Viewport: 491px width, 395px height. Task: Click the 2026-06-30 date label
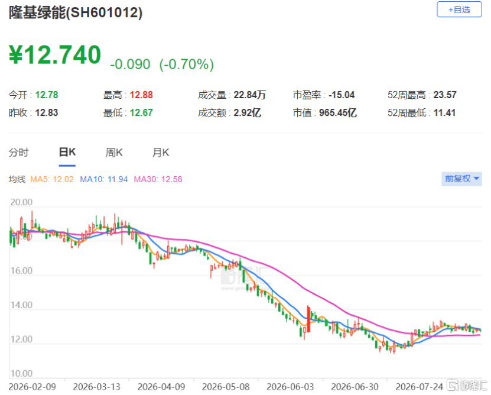coord(355,387)
